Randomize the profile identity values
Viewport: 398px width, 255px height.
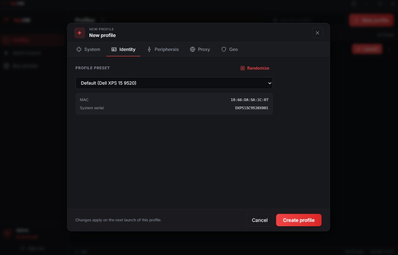[x=255, y=68]
